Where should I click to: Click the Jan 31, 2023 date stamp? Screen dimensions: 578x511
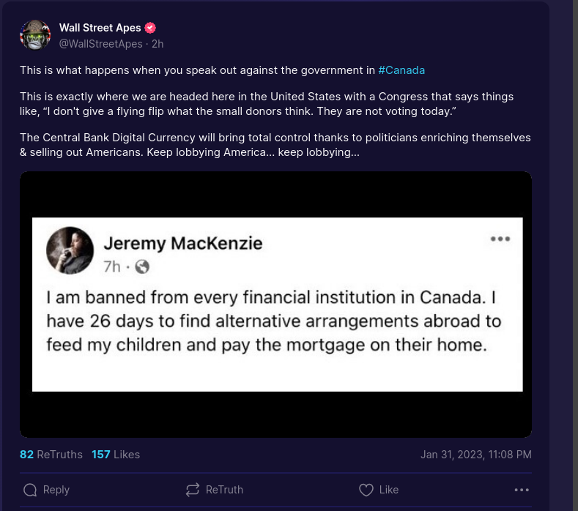coord(475,455)
